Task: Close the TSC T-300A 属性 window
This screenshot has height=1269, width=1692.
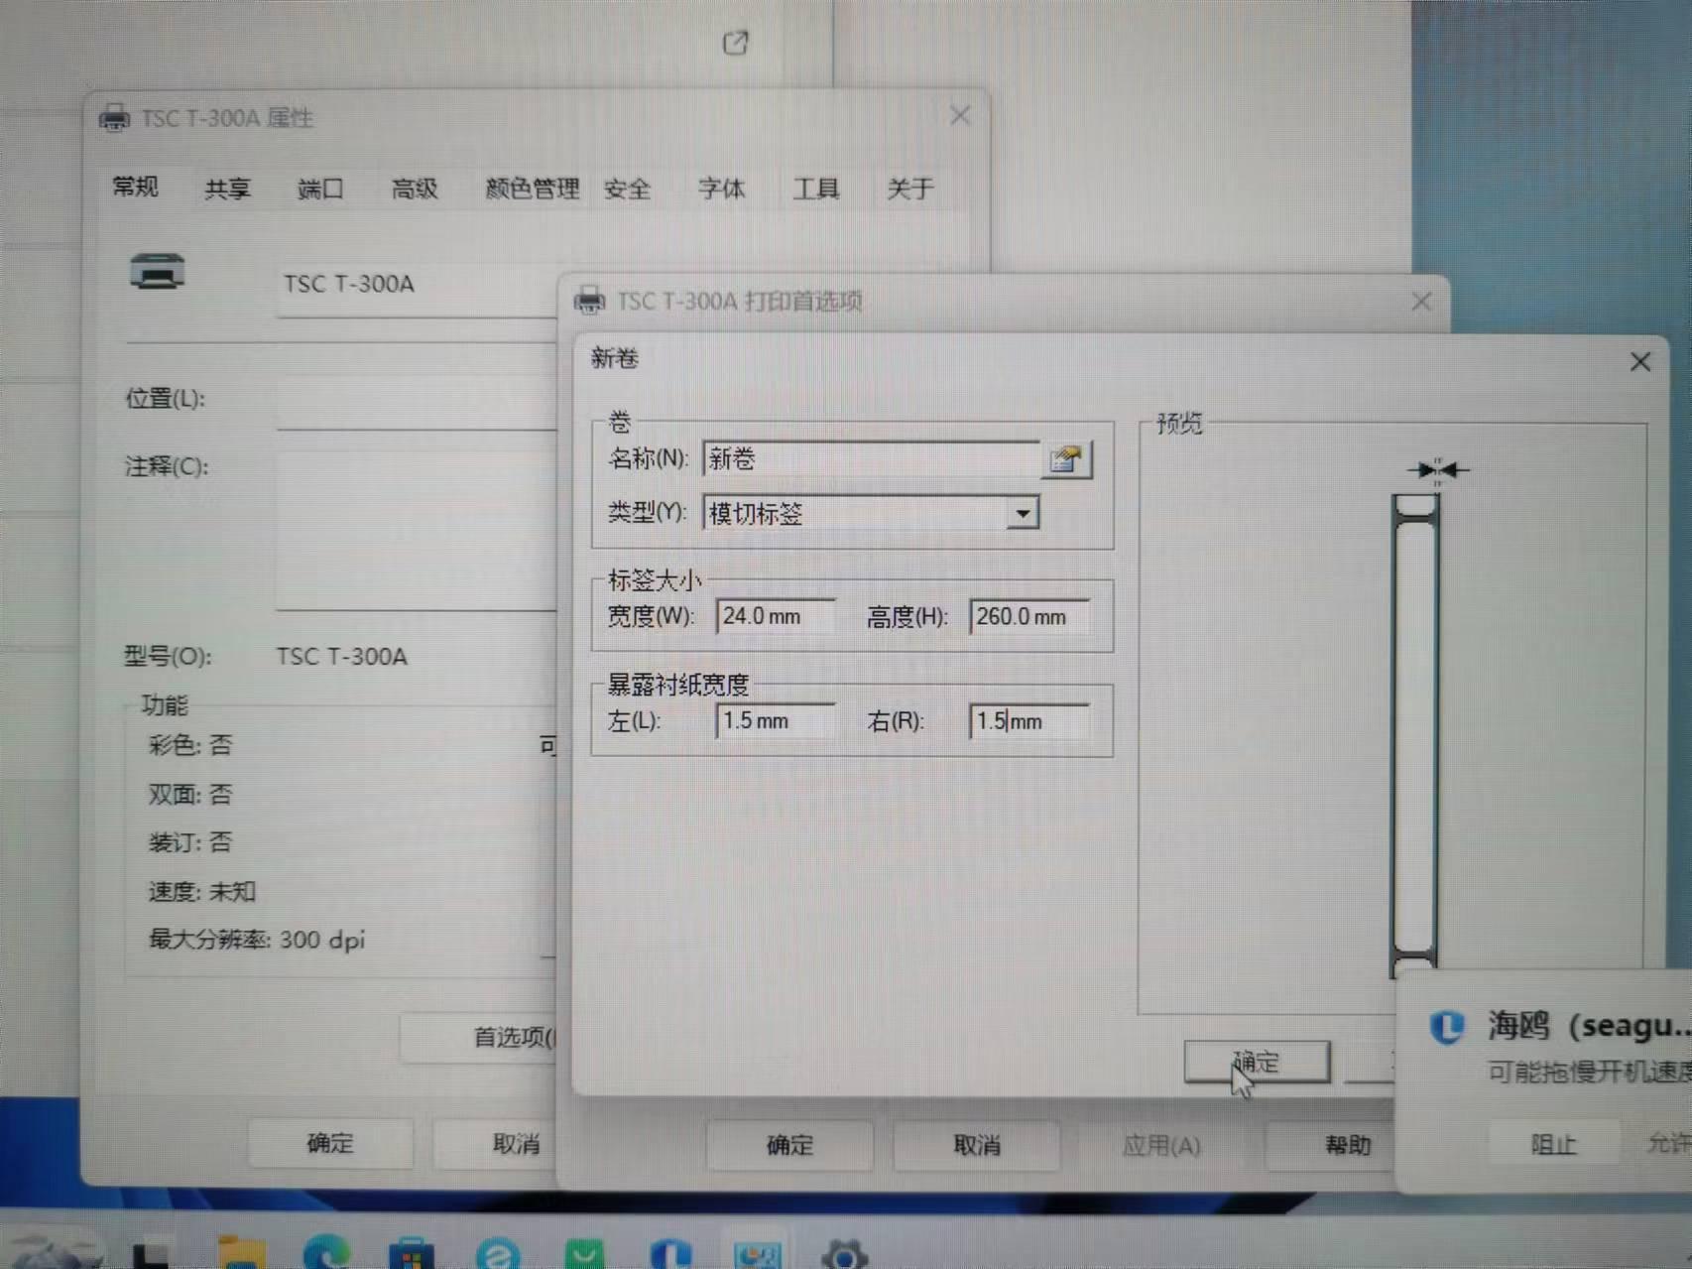Action: 959,115
